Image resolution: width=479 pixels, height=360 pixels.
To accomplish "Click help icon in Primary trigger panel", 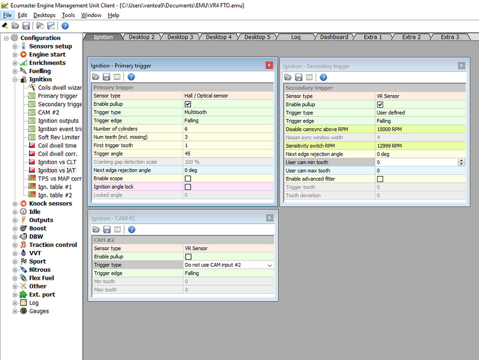I will click(131, 77).
